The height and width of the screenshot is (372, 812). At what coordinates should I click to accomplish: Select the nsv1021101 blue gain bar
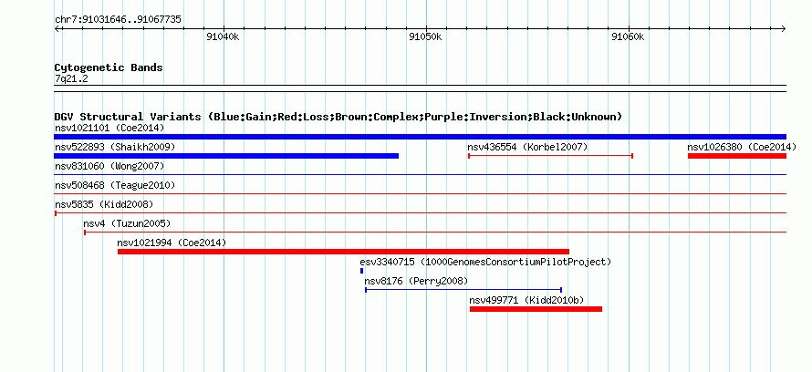(x=420, y=137)
